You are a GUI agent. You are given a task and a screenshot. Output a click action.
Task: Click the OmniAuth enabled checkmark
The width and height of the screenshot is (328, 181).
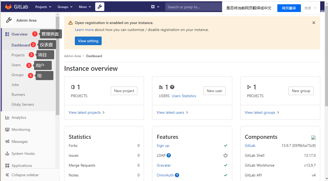226,175
